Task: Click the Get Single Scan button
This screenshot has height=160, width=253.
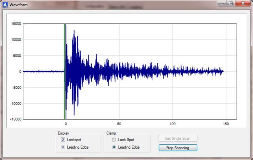Action: pyautogui.click(x=178, y=138)
